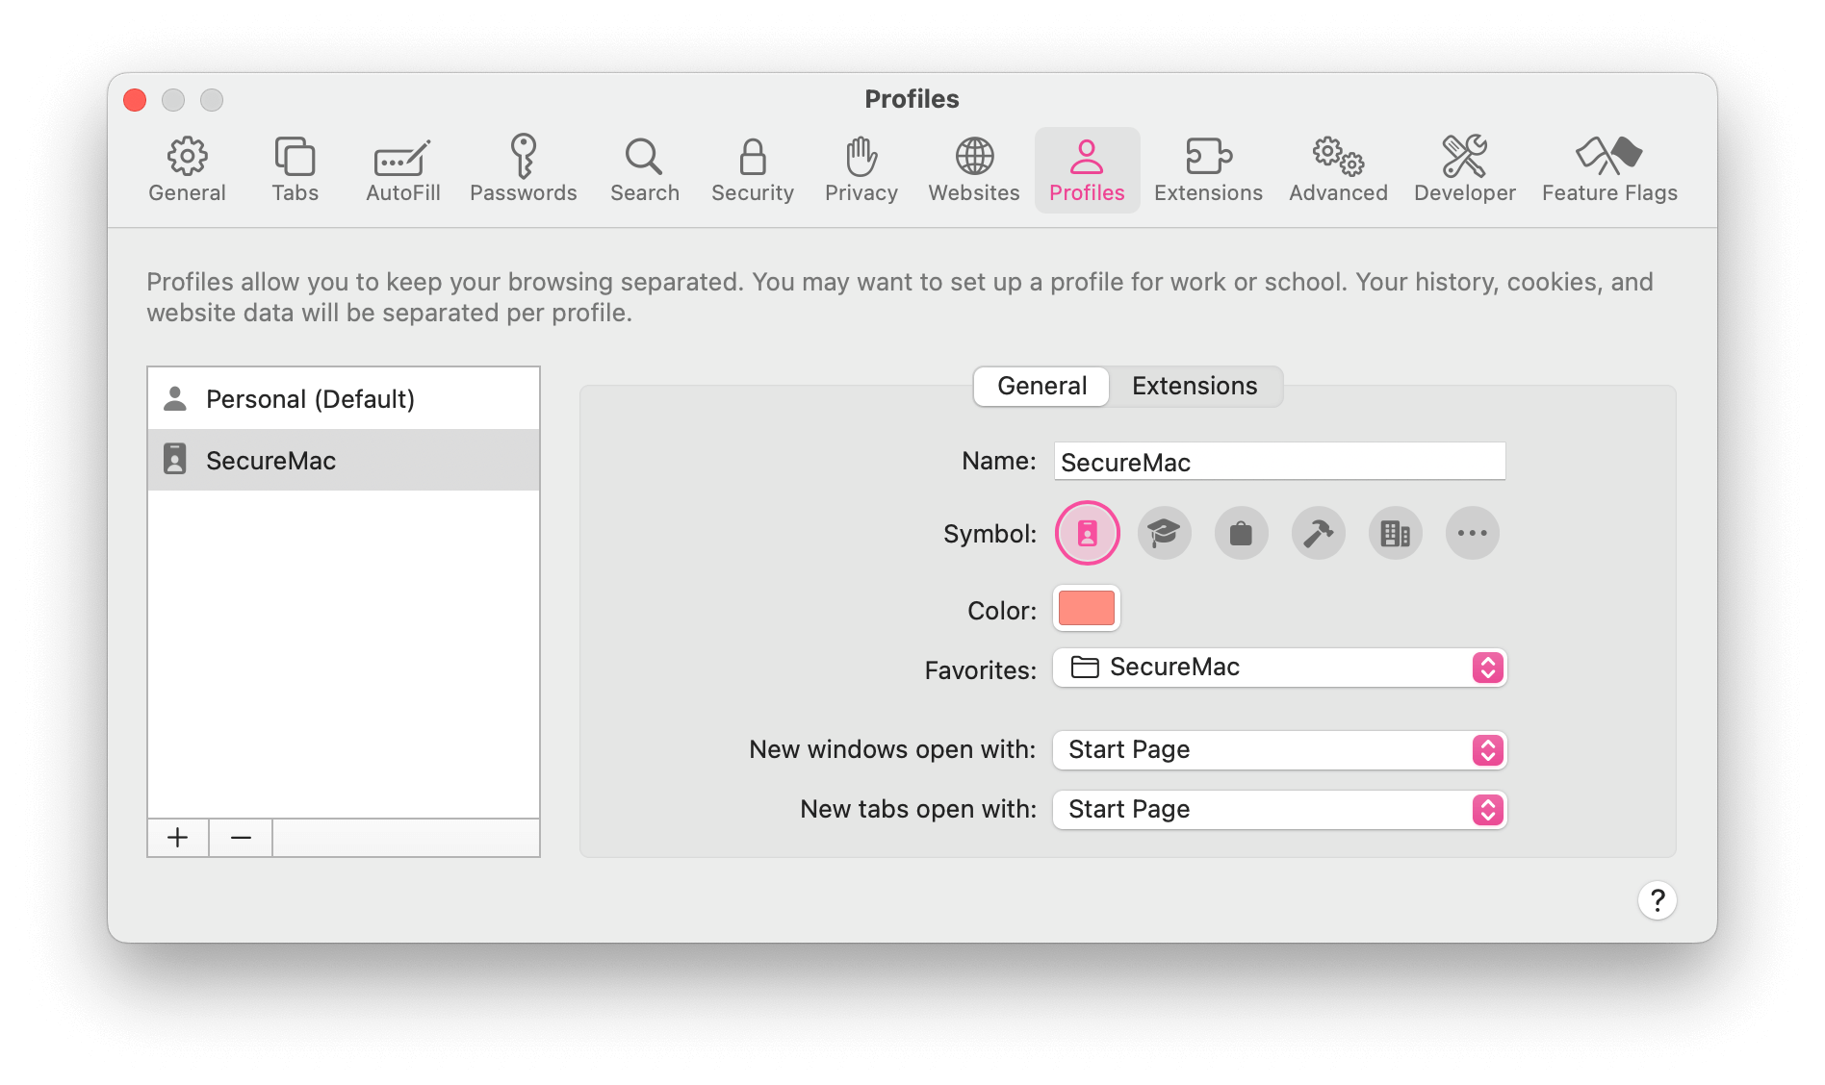Open the Websites settings pane
The image size is (1825, 1085).
click(973, 169)
